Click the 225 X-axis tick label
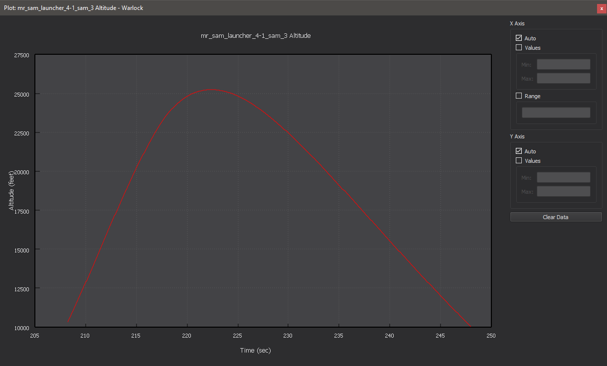Viewport: 607px width, 366px height. point(238,336)
